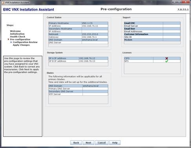Viewport: 191px width, 148px height.
Task: Click Secondary DNS Server row in Blades
Action: coord(78,91)
